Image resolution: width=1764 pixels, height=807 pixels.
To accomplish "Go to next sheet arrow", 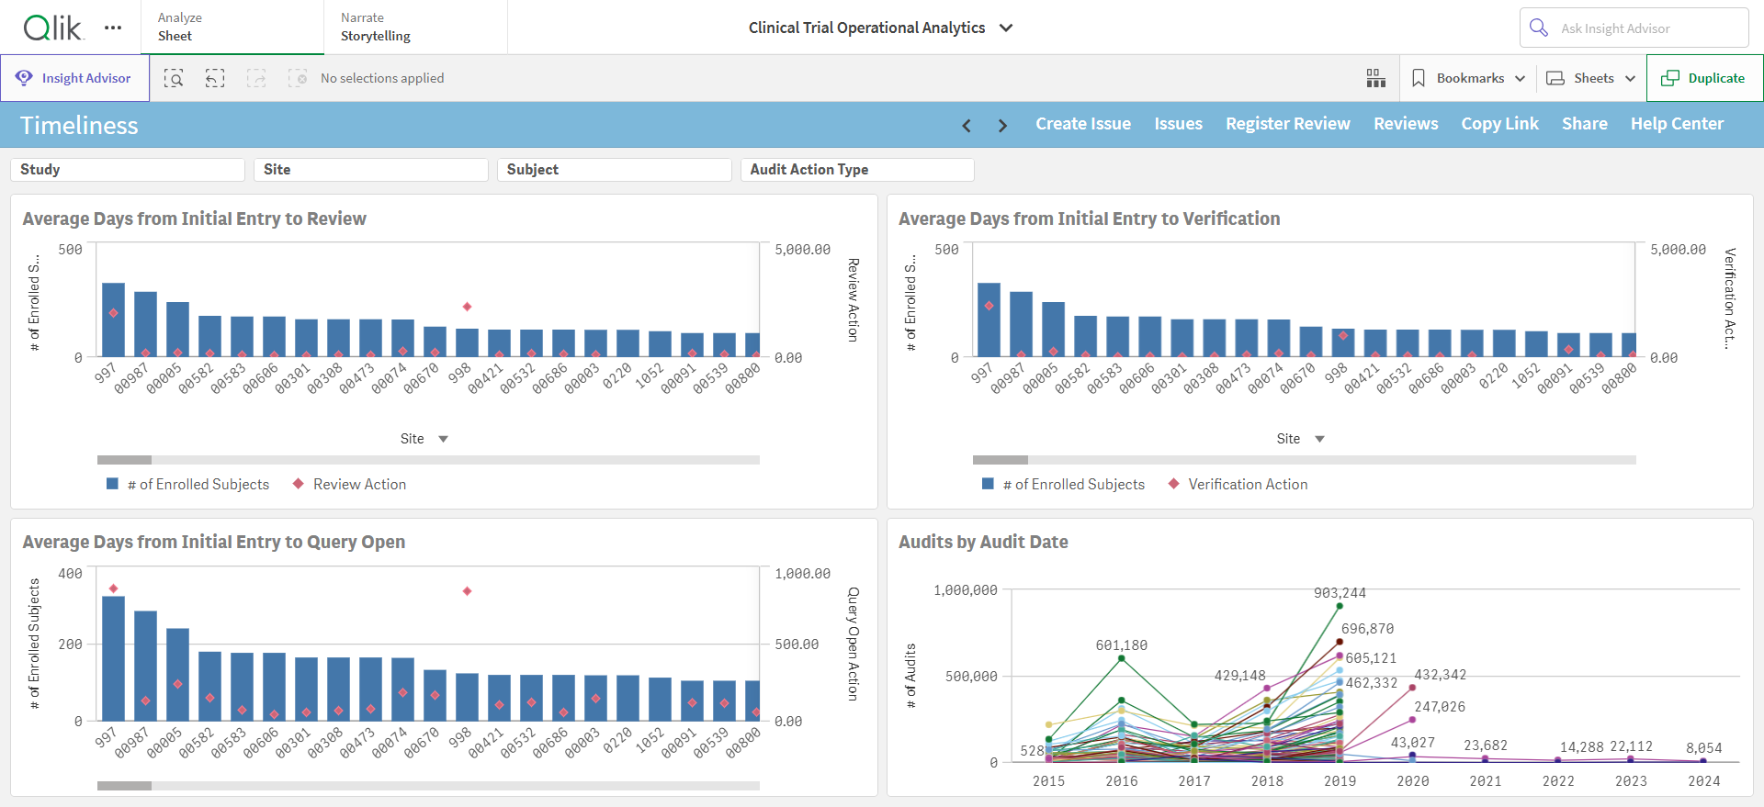I will pyautogui.click(x=1002, y=125).
